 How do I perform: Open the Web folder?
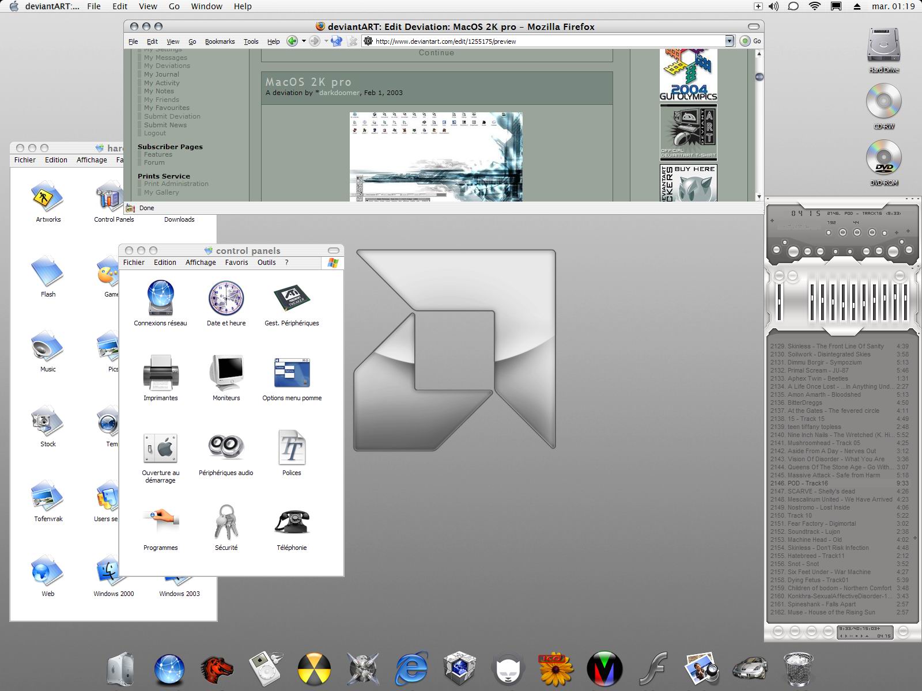(48, 571)
